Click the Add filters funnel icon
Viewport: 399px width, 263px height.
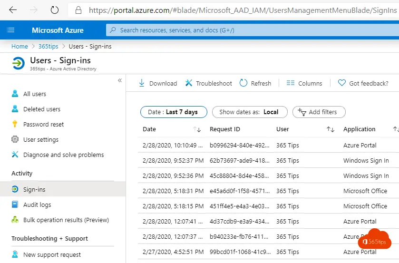302,112
